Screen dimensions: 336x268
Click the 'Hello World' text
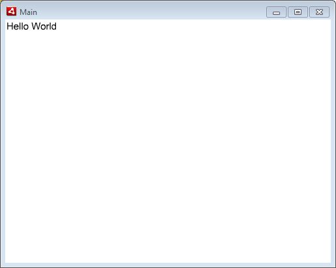31,27
